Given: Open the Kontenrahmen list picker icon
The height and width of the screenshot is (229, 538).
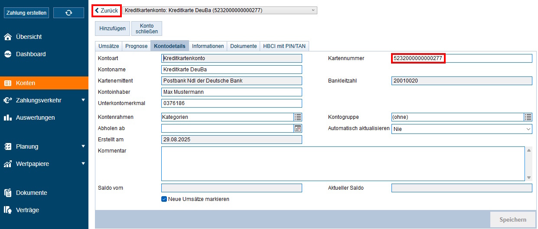Looking at the screenshot, I should coord(297,117).
